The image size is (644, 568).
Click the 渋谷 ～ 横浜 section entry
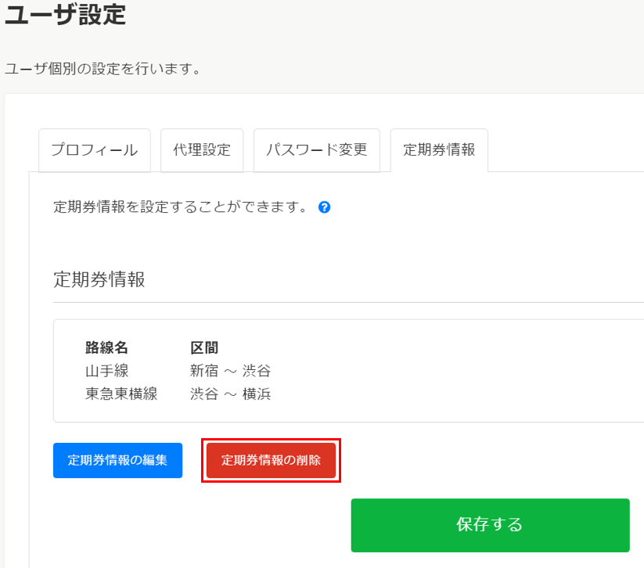point(230,394)
